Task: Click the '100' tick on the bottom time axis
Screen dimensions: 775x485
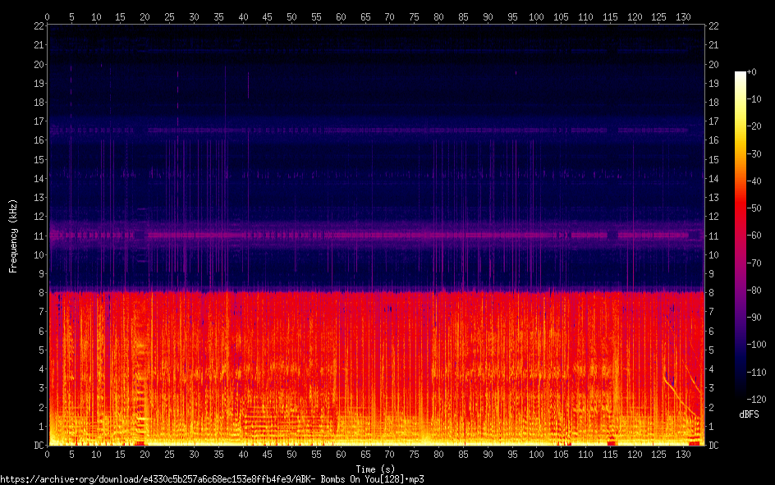Action: [536, 455]
